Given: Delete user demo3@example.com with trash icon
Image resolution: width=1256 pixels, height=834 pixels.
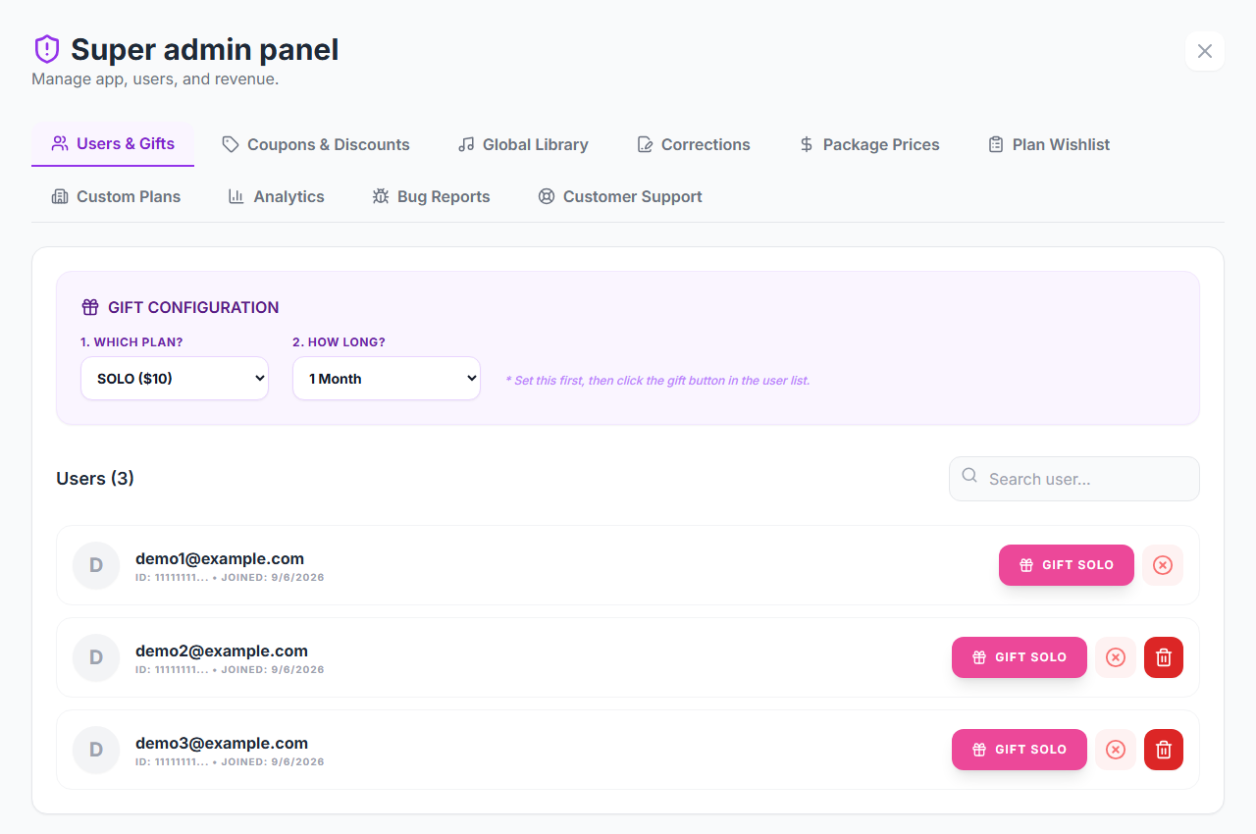Looking at the screenshot, I should (x=1164, y=750).
